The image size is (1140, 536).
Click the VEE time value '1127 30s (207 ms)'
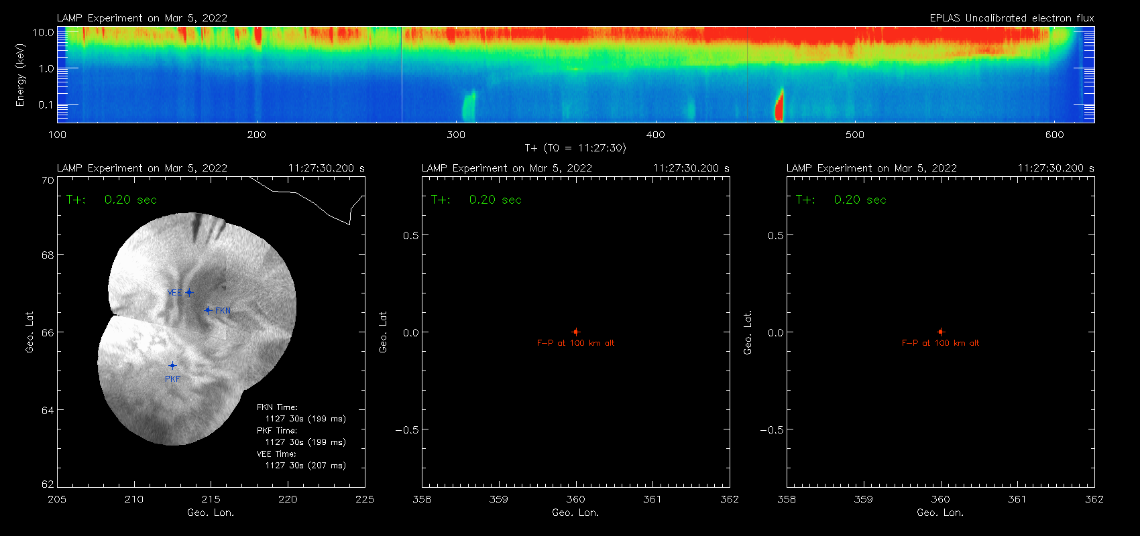click(x=306, y=465)
